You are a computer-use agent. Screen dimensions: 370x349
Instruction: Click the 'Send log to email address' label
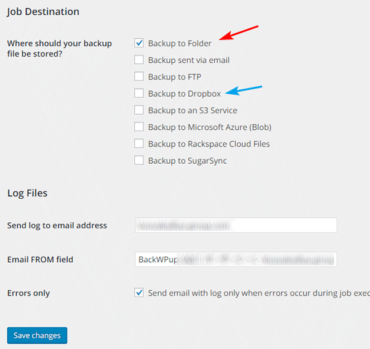point(57,225)
